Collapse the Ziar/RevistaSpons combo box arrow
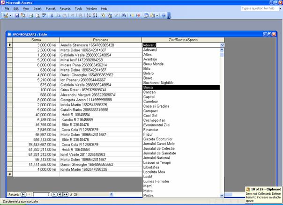283x205 pixels. (222, 45)
